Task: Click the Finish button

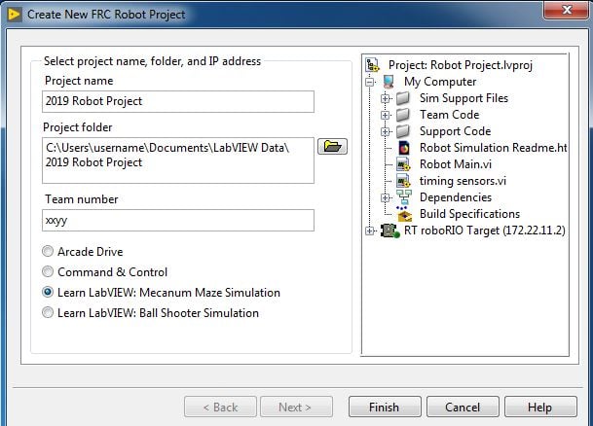Action: [x=385, y=407]
